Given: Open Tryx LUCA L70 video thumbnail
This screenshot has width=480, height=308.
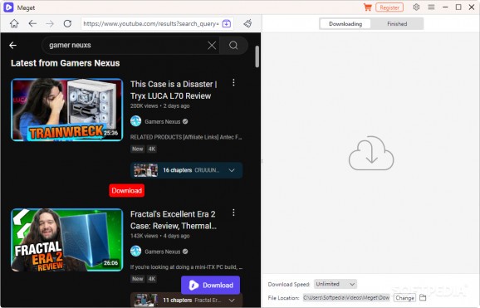Looking at the screenshot, I should [x=67, y=110].
